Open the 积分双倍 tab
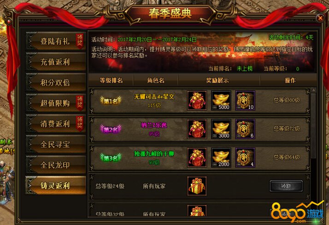Screen dimensions: 329x225 click(56, 82)
